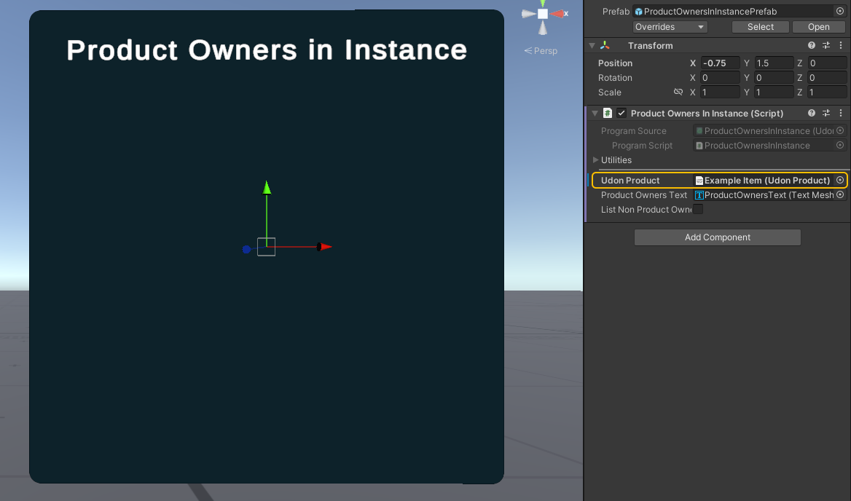The width and height of the screenshot is (851, 501).
Task: Click the prefab Select button
Action: pyautogui.click(x=761, y=26)
